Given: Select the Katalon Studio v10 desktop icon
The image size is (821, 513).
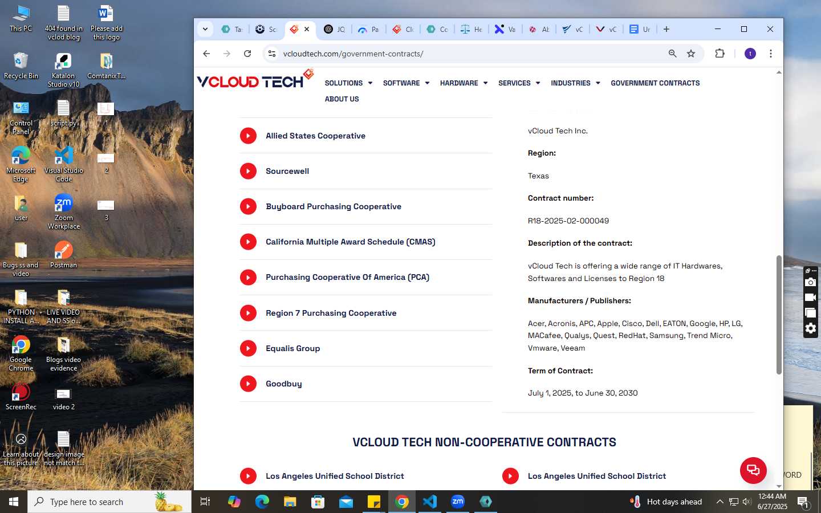Looking at the screenshot, I should pos(63,70).
